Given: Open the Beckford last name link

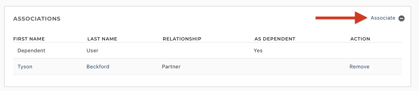Looking at the screenshot, I should click(x=98, y=67).
